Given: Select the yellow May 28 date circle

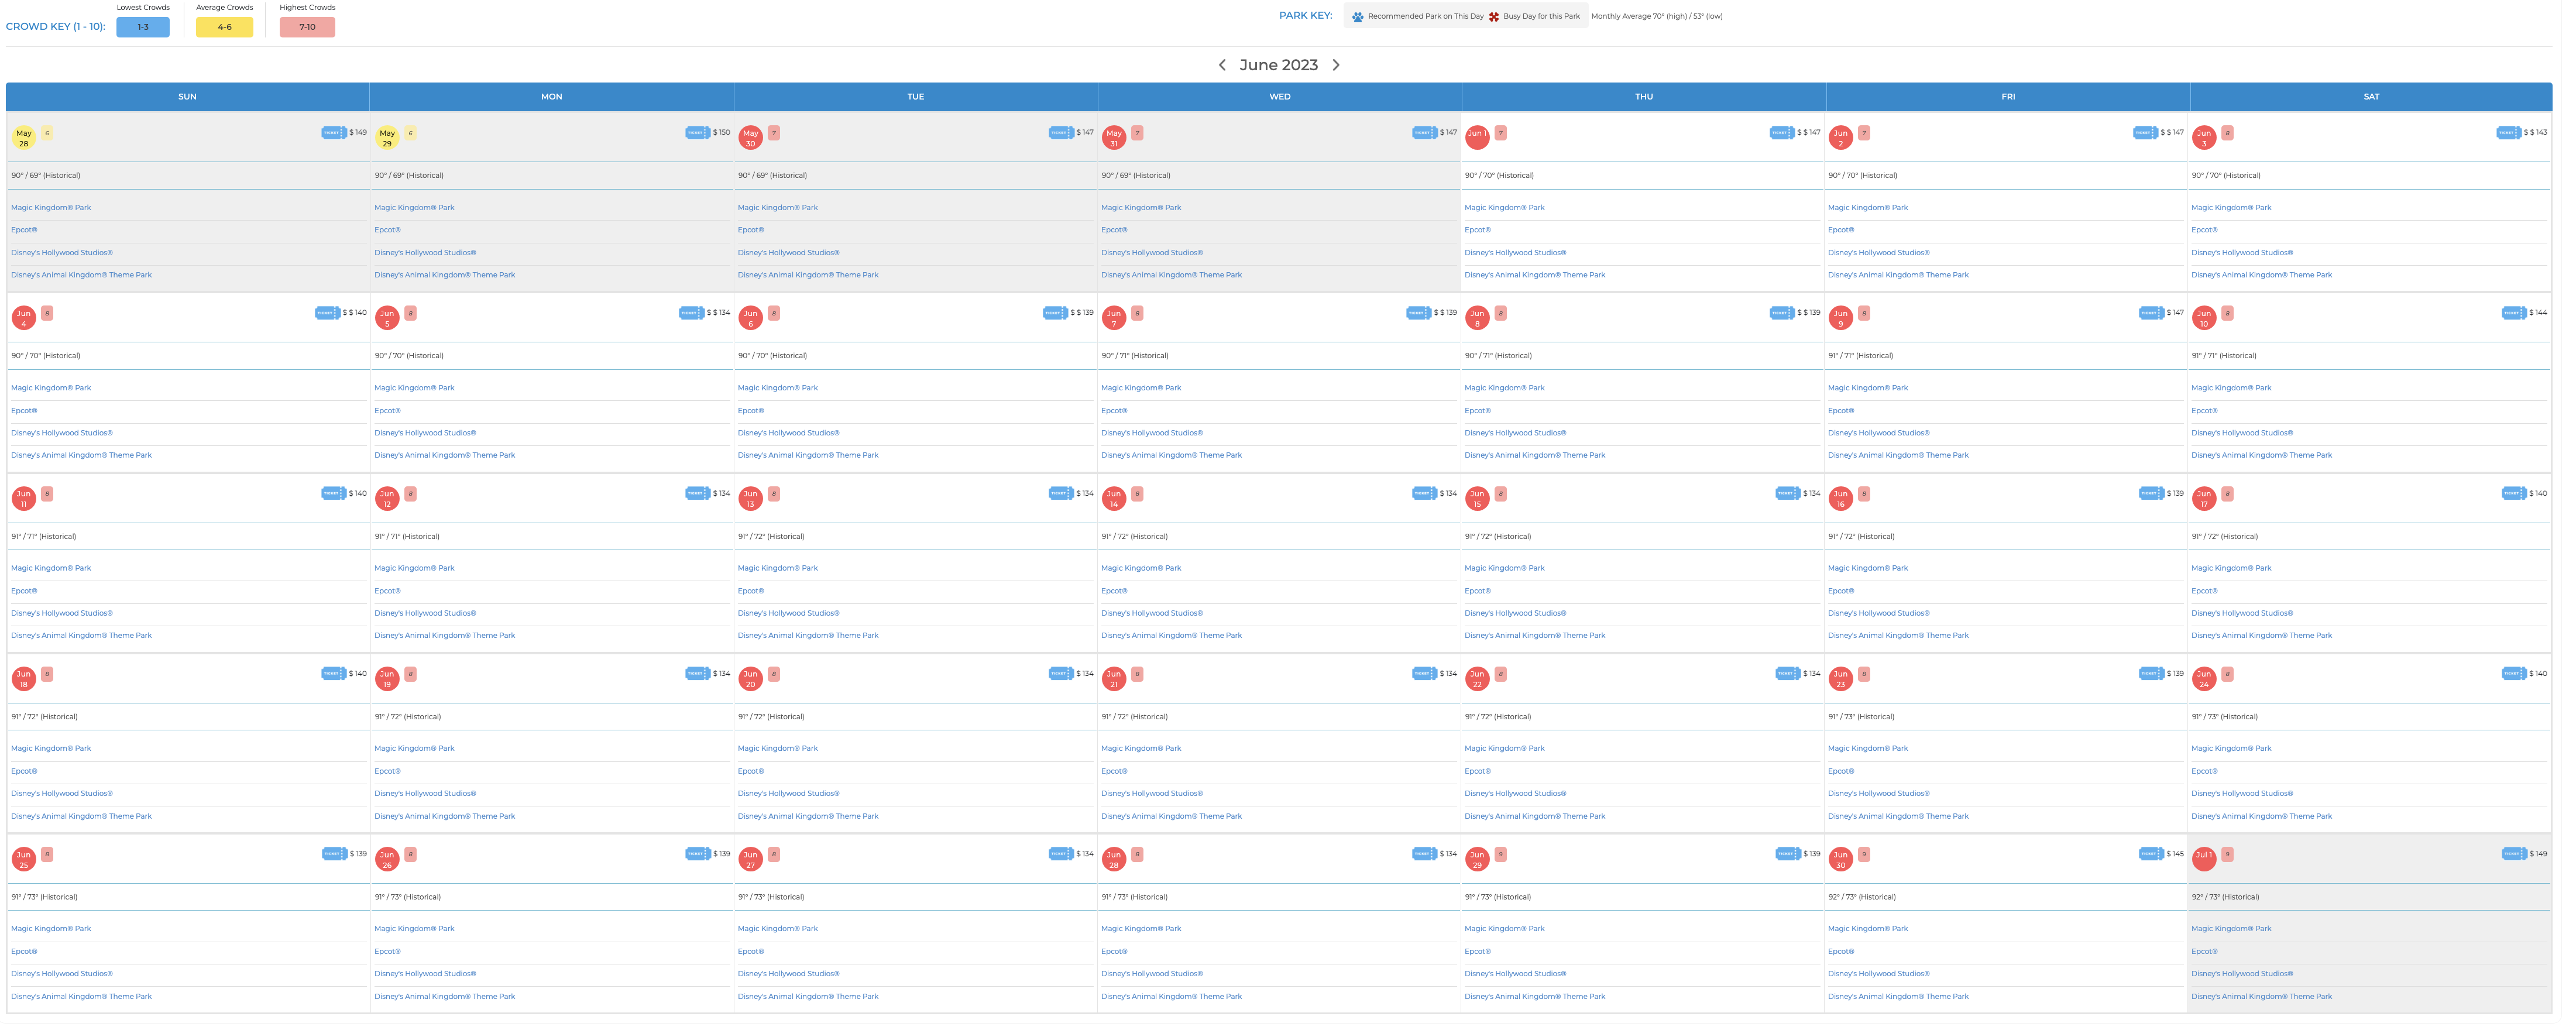Looking at the screenshot, I should click(24, 138).
